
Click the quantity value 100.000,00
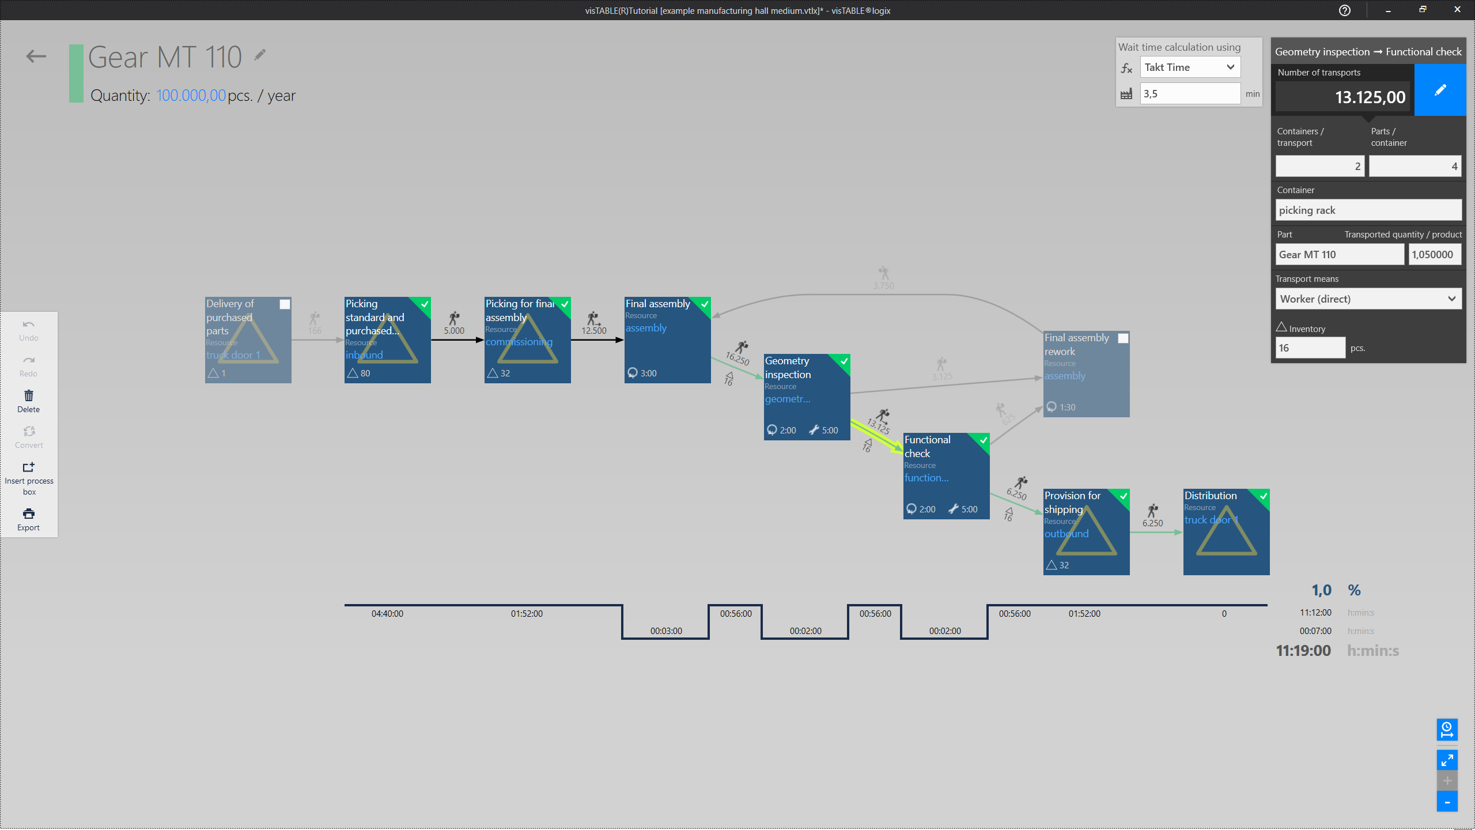click(x=191, y=95)
